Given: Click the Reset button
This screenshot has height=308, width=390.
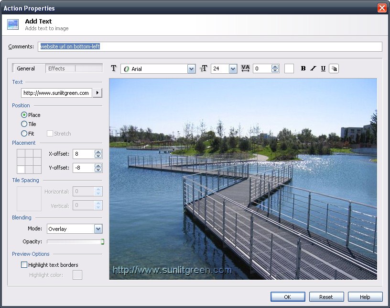Looking at the screenshot, I should point(326,297).
